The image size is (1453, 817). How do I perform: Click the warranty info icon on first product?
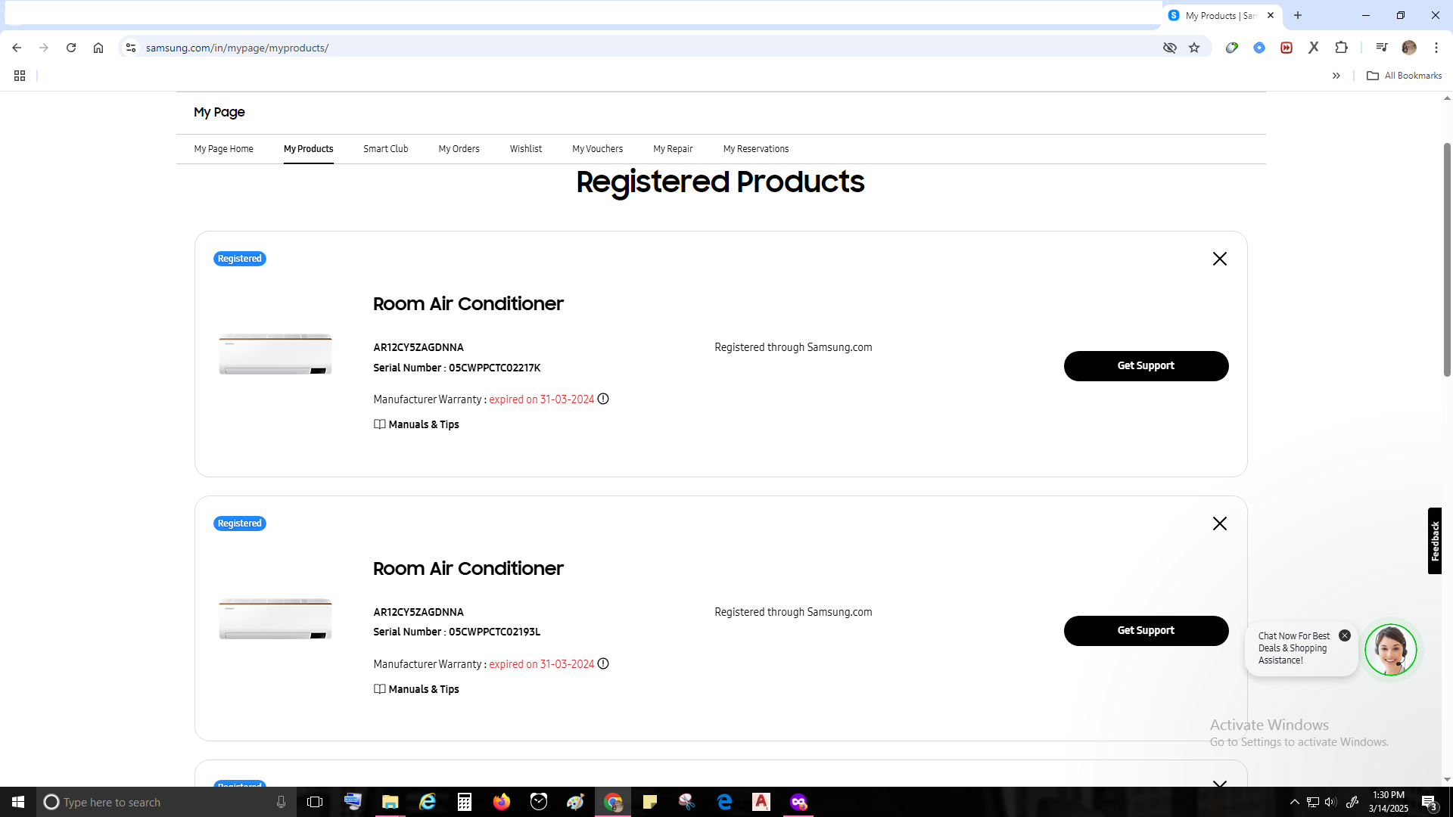click(603, 399)
